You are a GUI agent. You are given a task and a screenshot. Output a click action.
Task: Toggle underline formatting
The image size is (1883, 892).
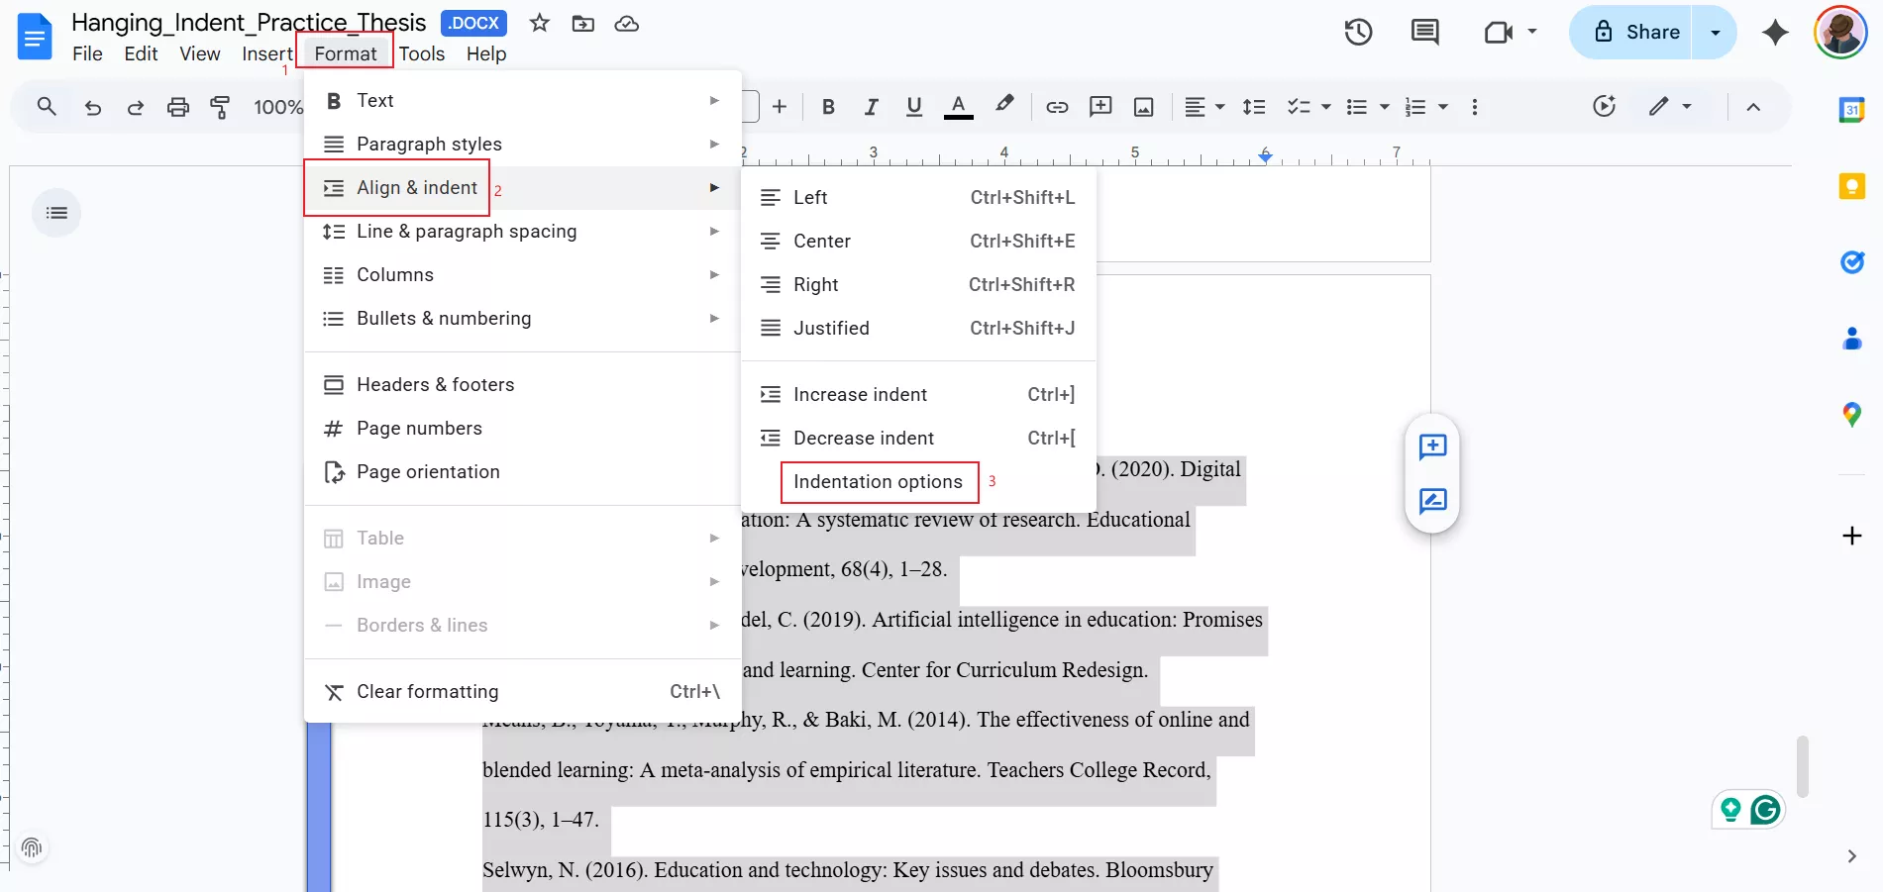[913, 107]
